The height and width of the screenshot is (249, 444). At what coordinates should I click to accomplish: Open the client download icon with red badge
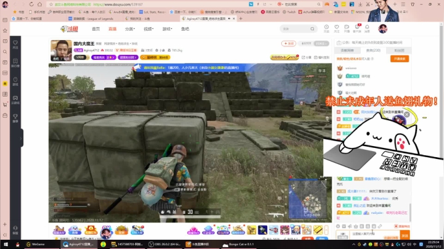[x=357, y=28]
